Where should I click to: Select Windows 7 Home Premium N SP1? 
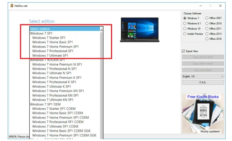tap(57, 64)
